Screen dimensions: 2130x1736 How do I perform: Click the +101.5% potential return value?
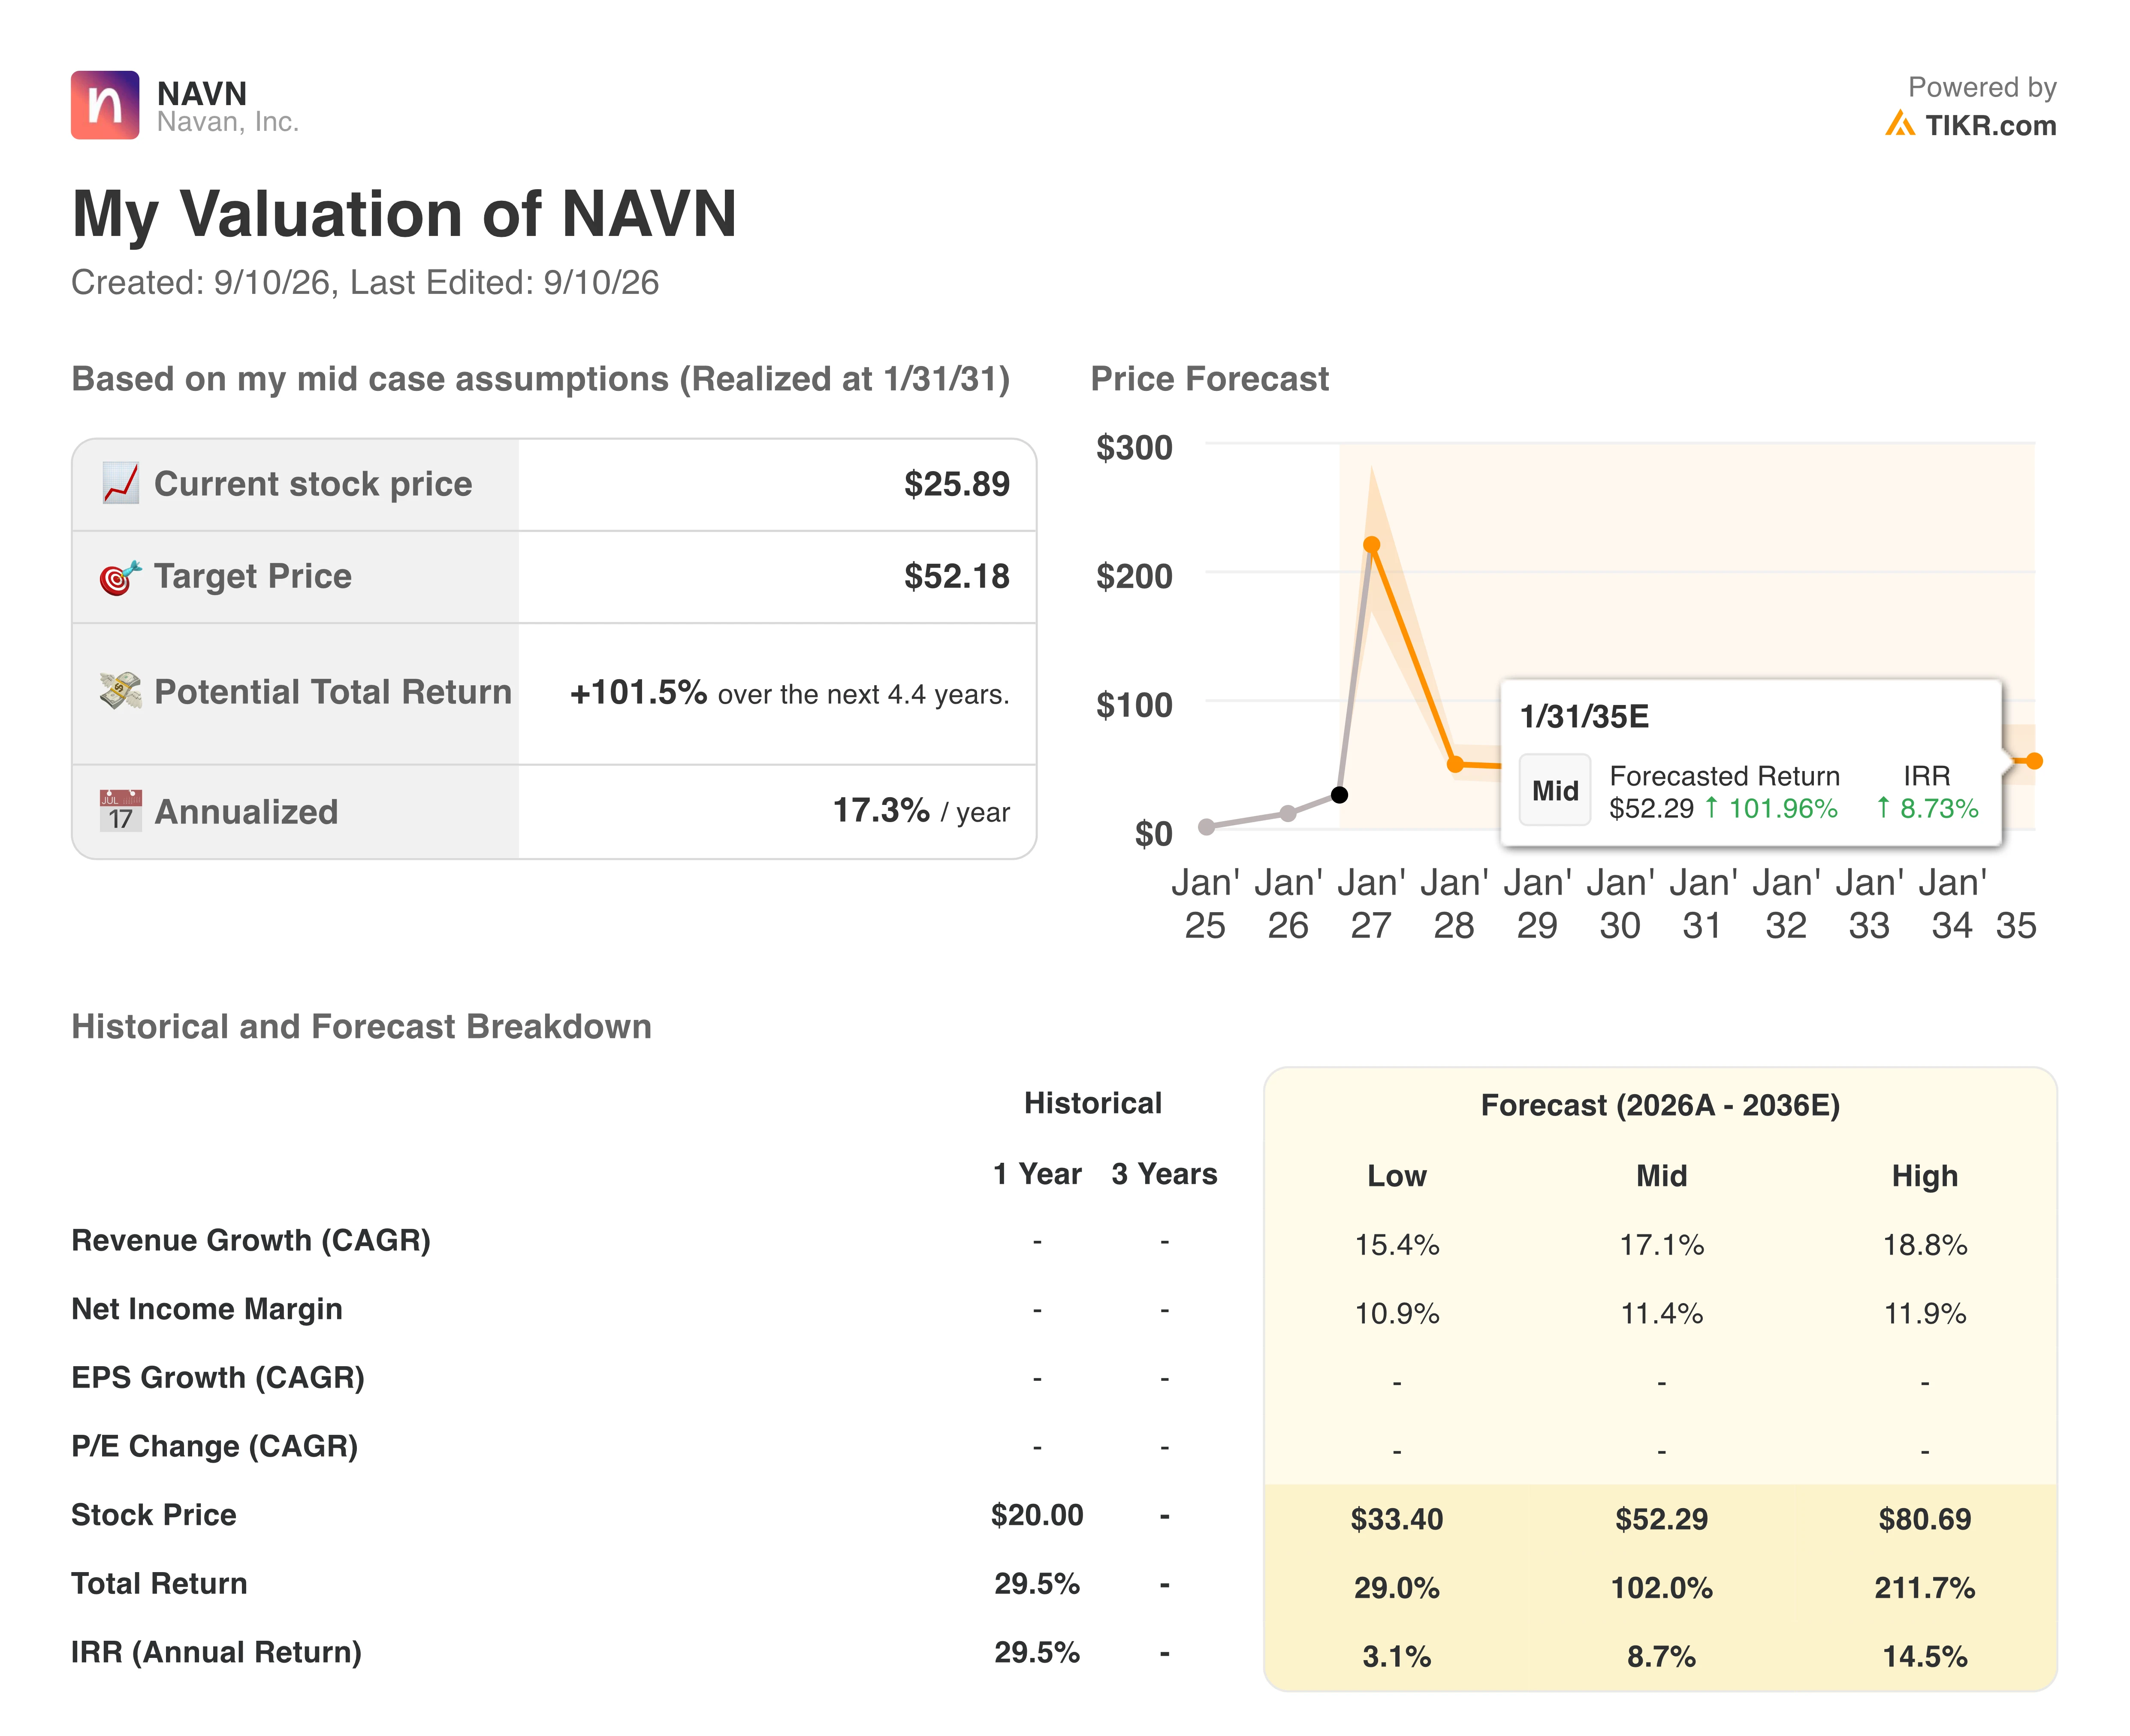pos(638,692)
